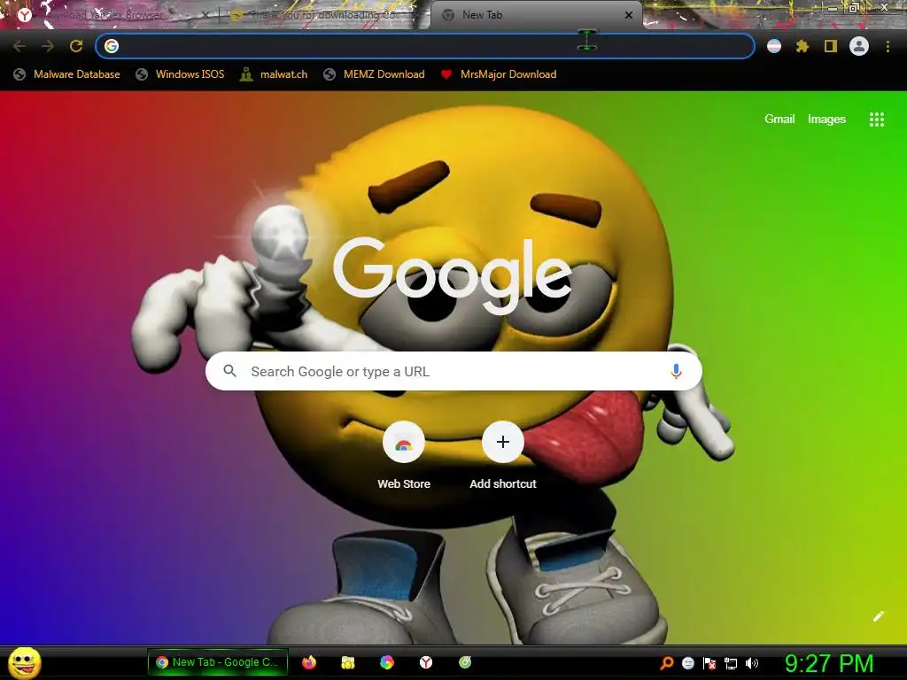
Task: Open Gmail link
Action: [779, 120]
